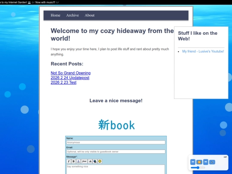The height and width of the screenshot is (174, 232).
Task: Open the Not So Grand Opening post
Action: pyautogui.click(x=70, y=73)
